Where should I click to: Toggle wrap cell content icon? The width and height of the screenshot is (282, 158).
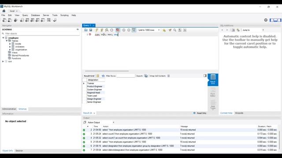(168, 76)
